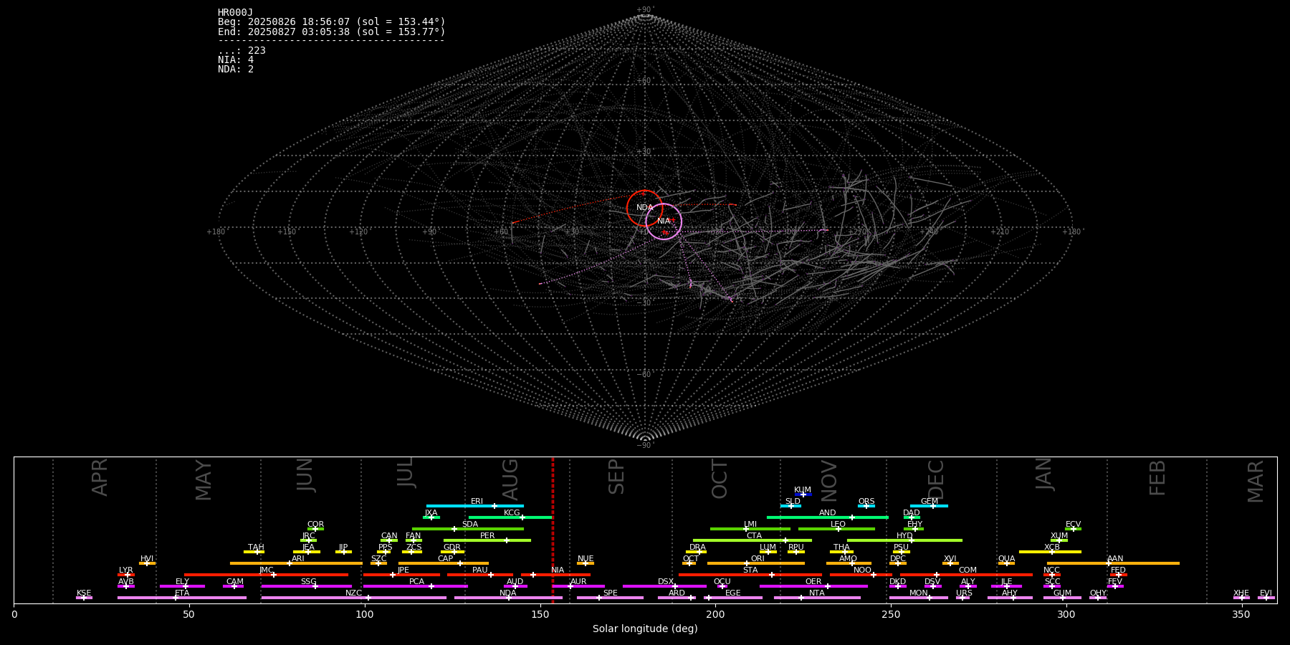The image size is (1290, 645).
Task: Click the EVI shower label
Action: (x=1266, y=593)
